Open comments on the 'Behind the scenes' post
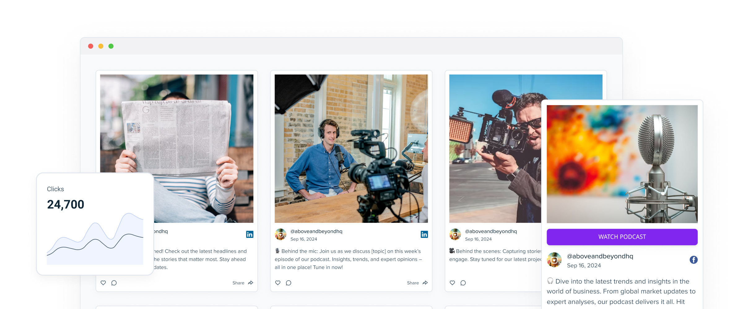The width and height of the screenshot is (743, 309). click(x=463, y=283)
